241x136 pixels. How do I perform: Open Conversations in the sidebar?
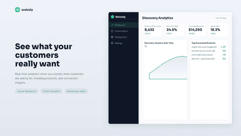123,31
